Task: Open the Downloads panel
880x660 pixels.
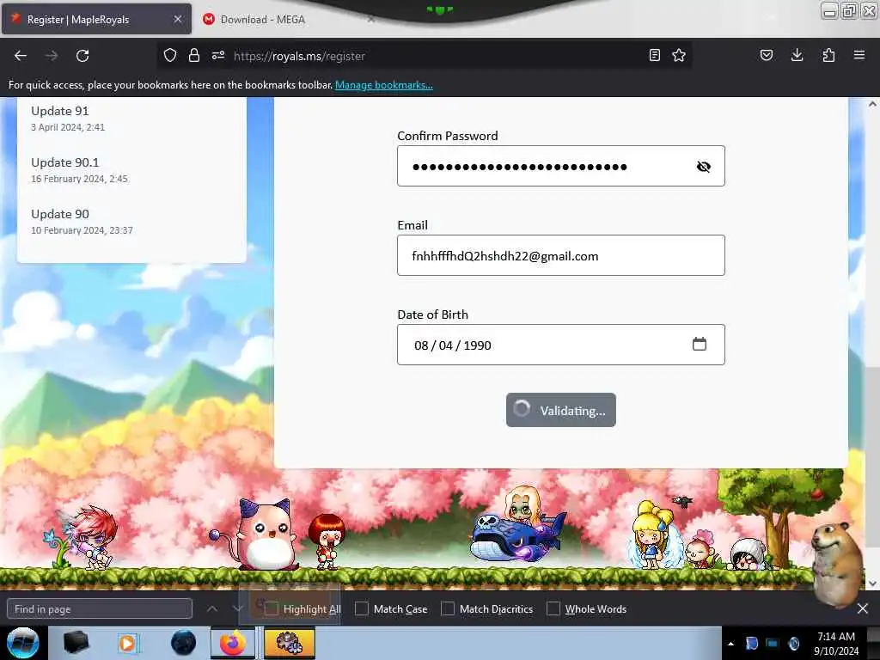Action: [x=797, y=56]
